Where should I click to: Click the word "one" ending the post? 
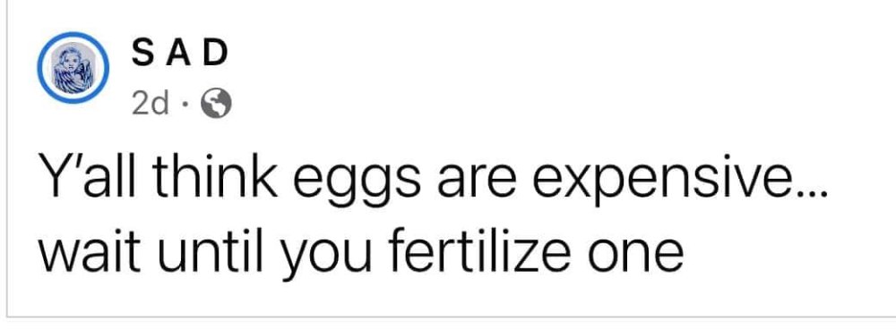click(x=636, y=255)
